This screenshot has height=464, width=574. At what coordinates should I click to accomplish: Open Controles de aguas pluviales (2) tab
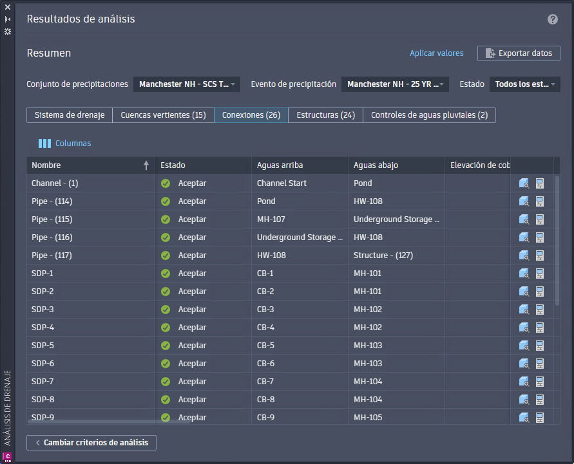(x=430, y=115)
